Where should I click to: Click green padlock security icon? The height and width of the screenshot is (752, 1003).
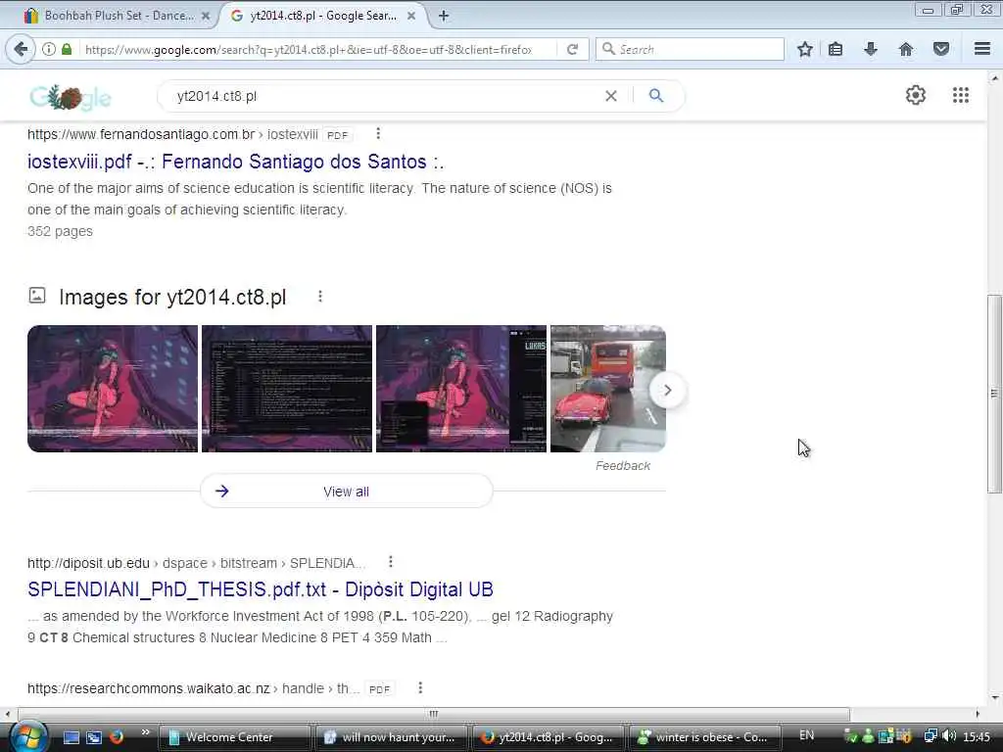pyautogui.click(x=67, y=49)
